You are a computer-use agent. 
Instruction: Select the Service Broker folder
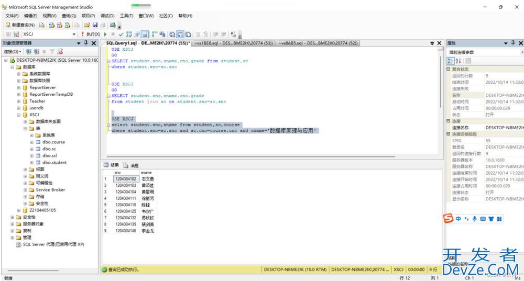pos(50,189)
